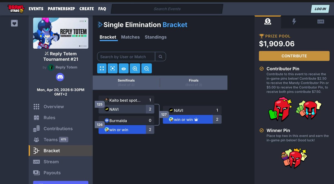This screenshot has width=334, height=184.
Task: Click the Winner Pin heading
Action: pyautogui.click(x=278, y=130)
